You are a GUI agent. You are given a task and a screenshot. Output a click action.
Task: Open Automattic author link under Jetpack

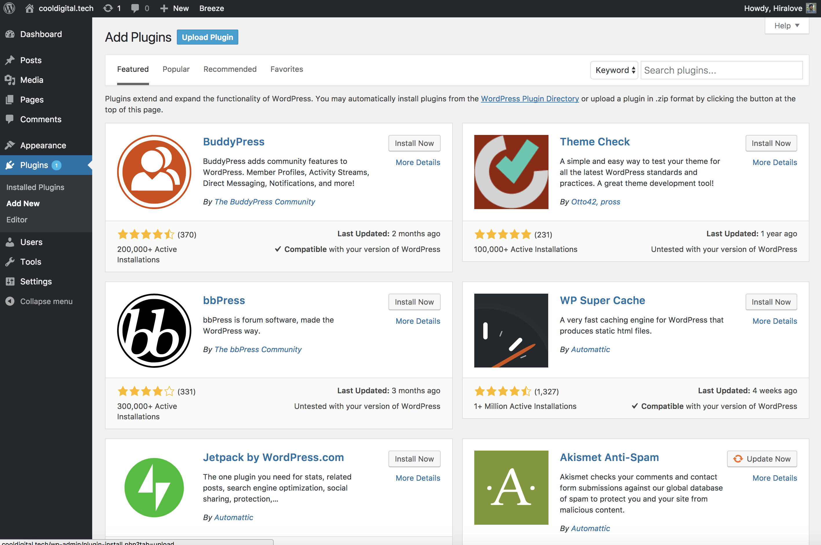pyautogui.click(x=233, y=517)
